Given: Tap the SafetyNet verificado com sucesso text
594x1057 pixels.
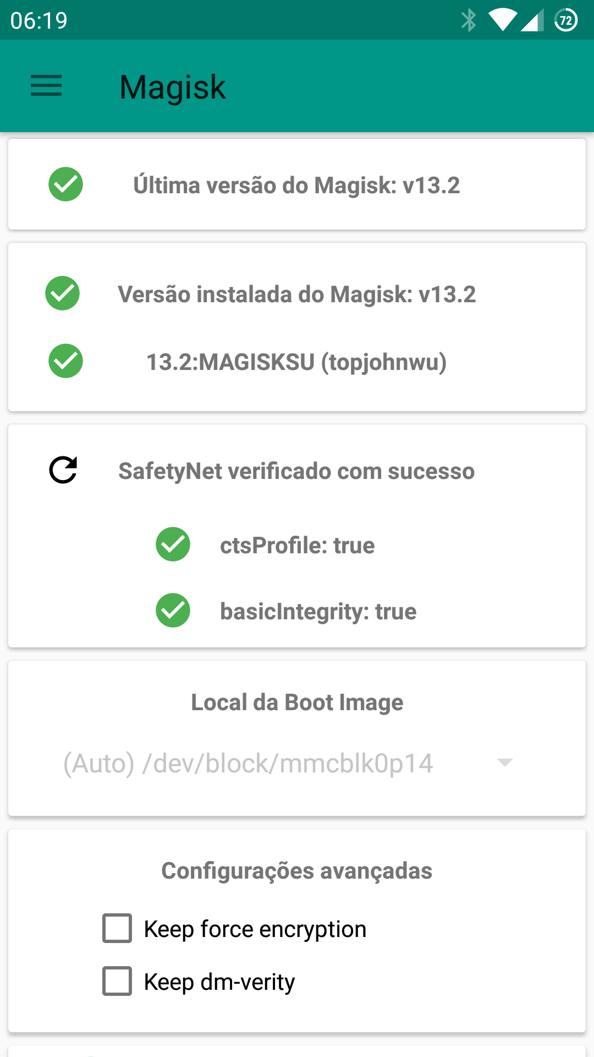Looking at the screenshot, I should [296, 471].
